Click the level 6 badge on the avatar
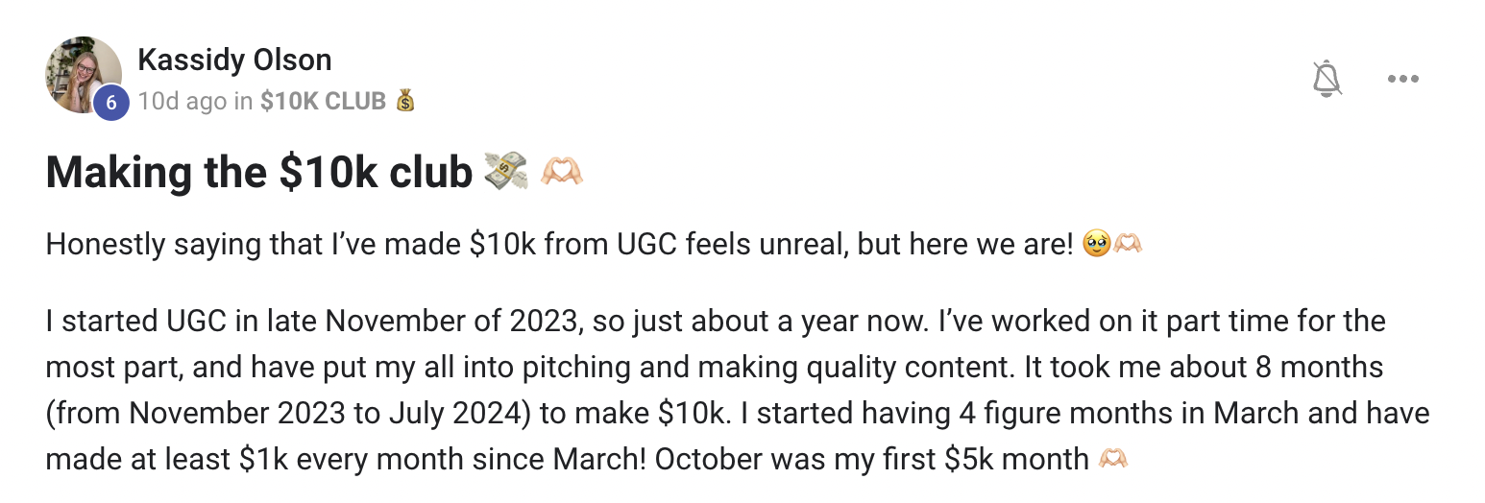The width and height of the screenshot is (1485, 503). [111, 103]
